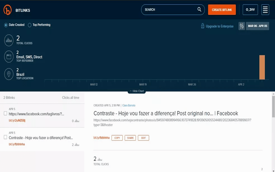The width and height of the screenshot is (275, 172).
Task: Open the Clara Barreto author link
Action: [129, 105]
